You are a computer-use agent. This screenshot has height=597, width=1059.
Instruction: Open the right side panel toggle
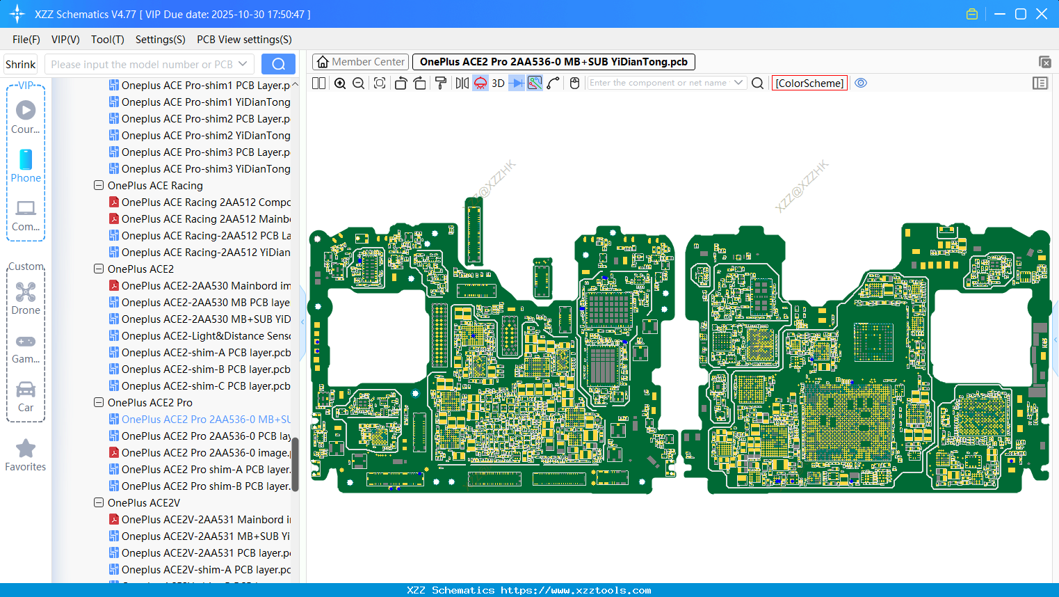point(1040,83)
